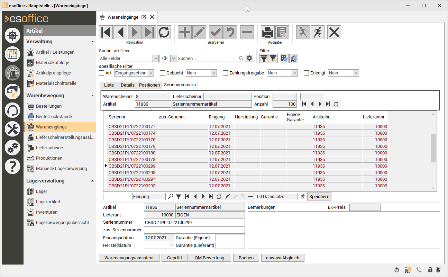Screen dimensions: 448x277
Task: Open the Gebucht Nein dropdown
Action: coord(214,73)
